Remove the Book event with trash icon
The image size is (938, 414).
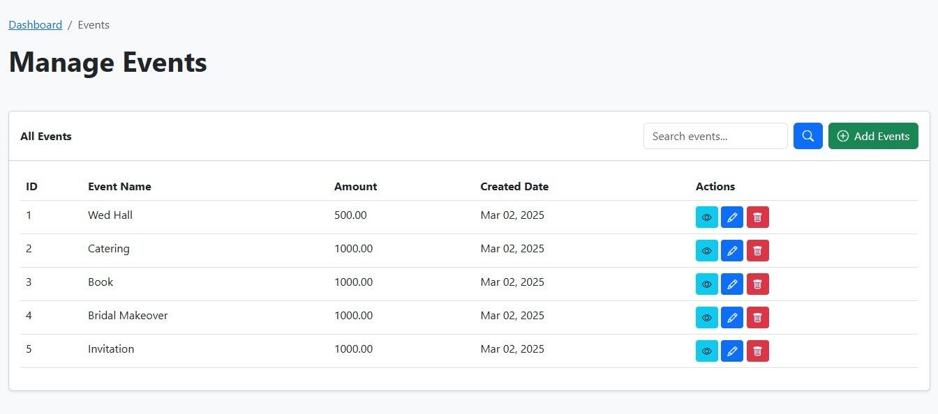tap(757, 284)
